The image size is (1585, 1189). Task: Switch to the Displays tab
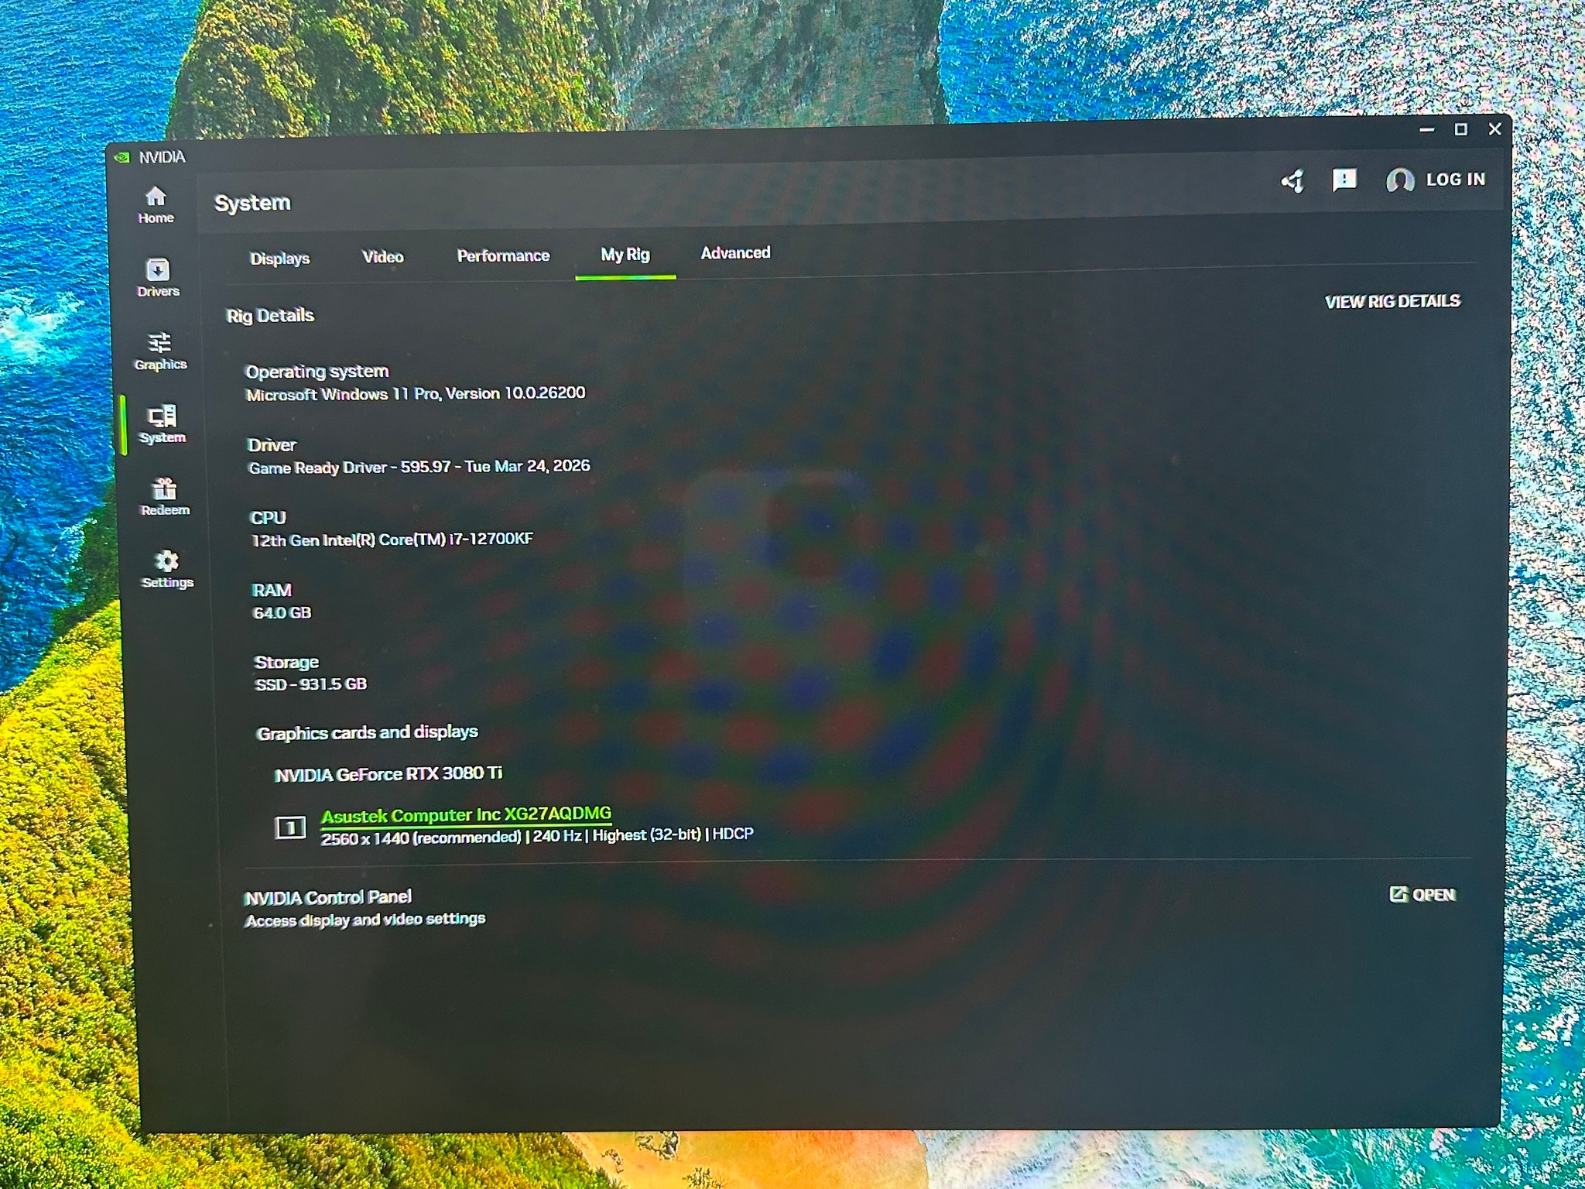(x=279, y=259)
